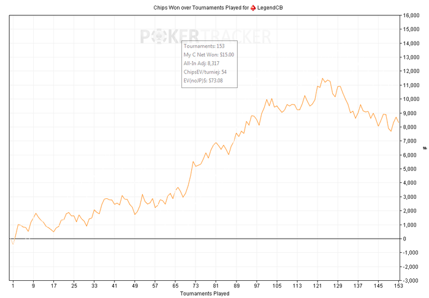Viewport: 429px width, 298px height.
Task: Click the red spade icon beside LegendCB
Action: (x=253, y=8)
